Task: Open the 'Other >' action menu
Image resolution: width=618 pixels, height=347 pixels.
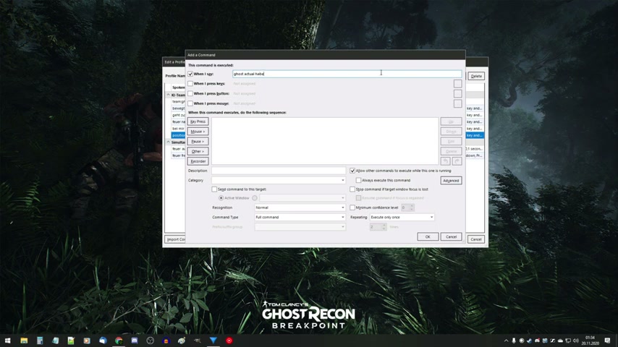Action: click(x=198, y=151)
